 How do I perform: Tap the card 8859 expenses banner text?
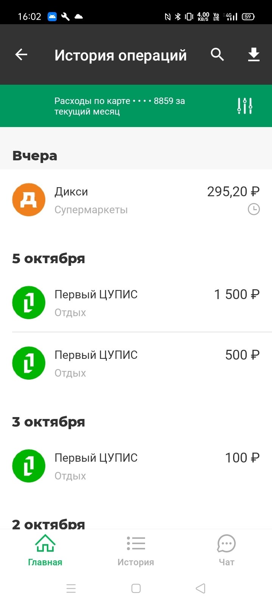pyautogui.click(x=119, y=106)
